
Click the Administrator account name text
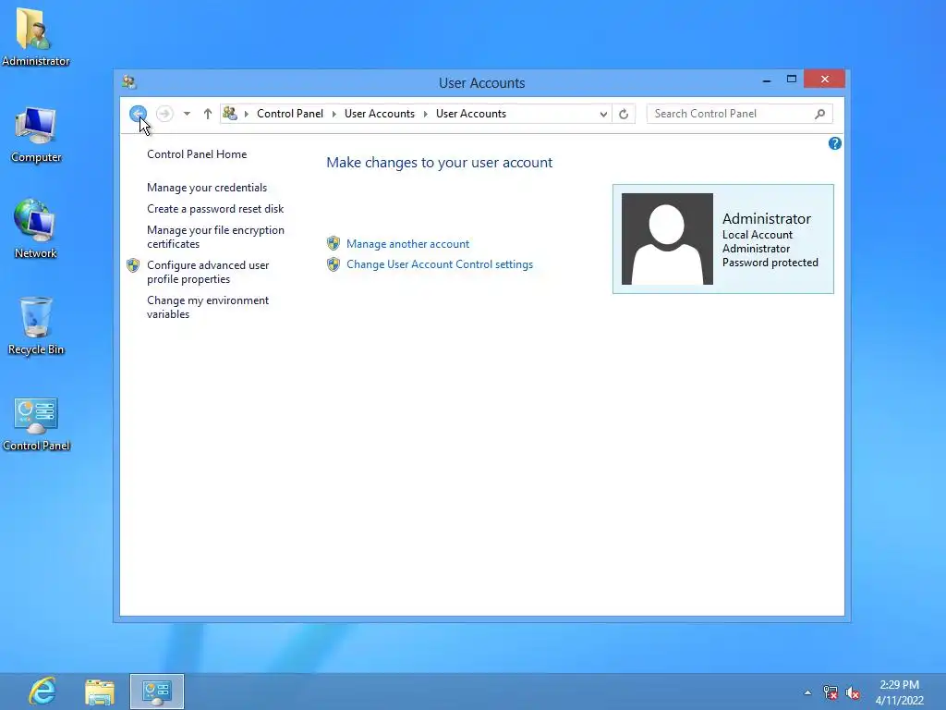point(766,218)
